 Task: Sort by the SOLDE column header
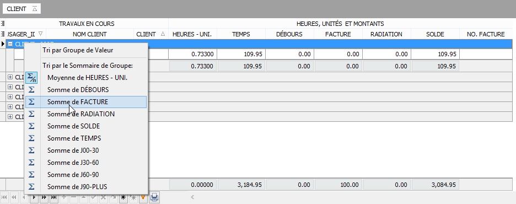coord(435,34)
